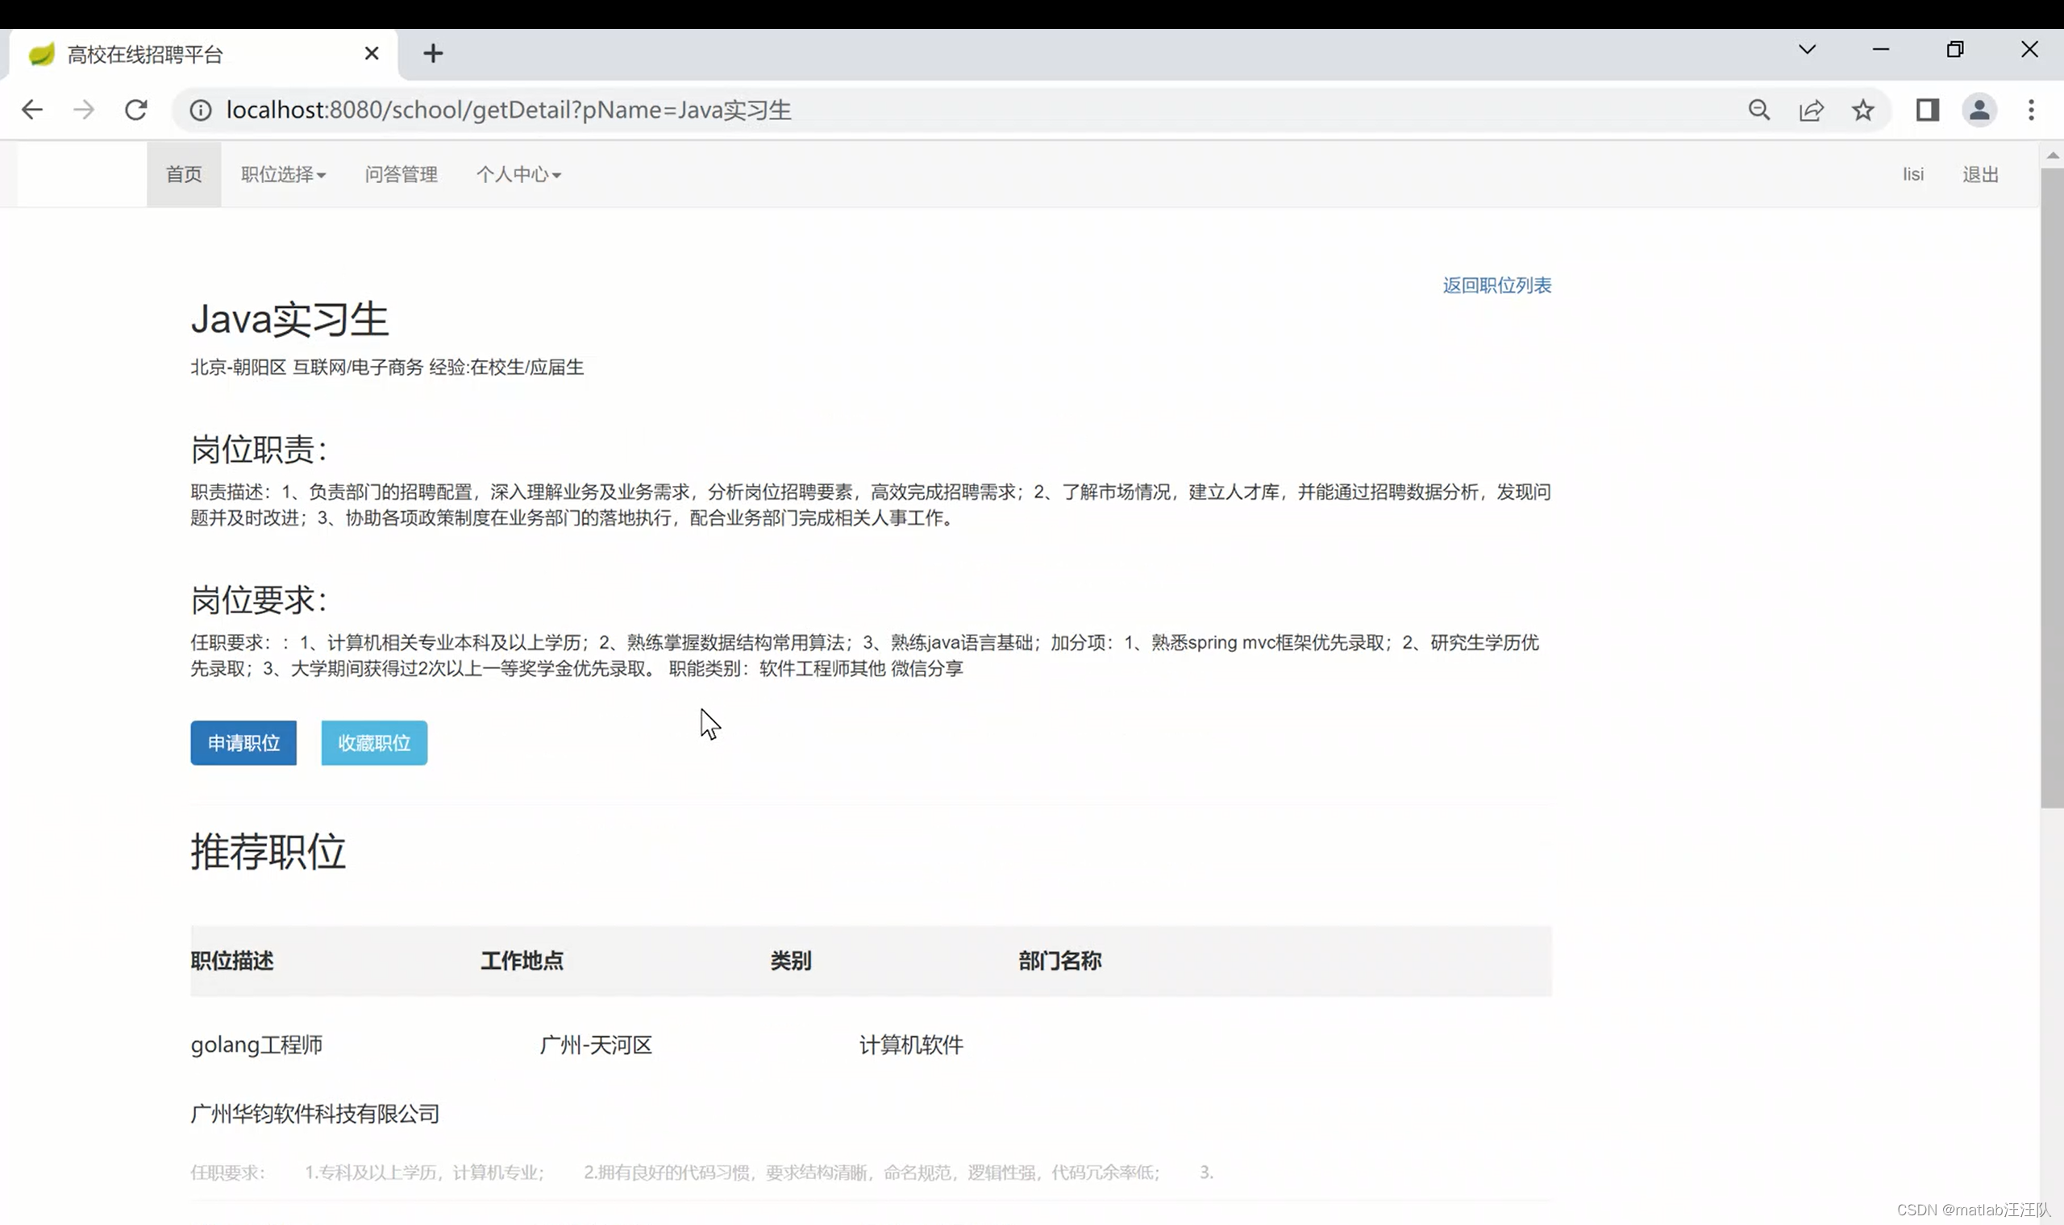Go to 首页 in the navbar
Screen dimensions: 2064x1225
(x=183, y=174)
